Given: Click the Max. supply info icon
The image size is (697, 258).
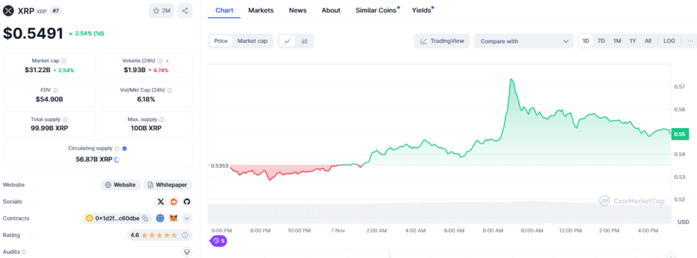Looking at the screenshot, I should point(162,120).
